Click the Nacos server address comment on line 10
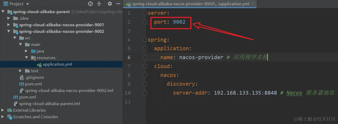The height and width of the screenshot is (124, 338). pyautogui.click(x=307, y=93)
